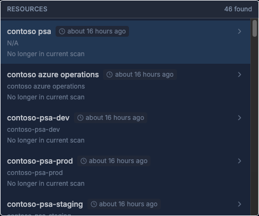Click clock icon beside contoso azure operations
This screenshot has width=259, height=216.
tap(110, 75)
